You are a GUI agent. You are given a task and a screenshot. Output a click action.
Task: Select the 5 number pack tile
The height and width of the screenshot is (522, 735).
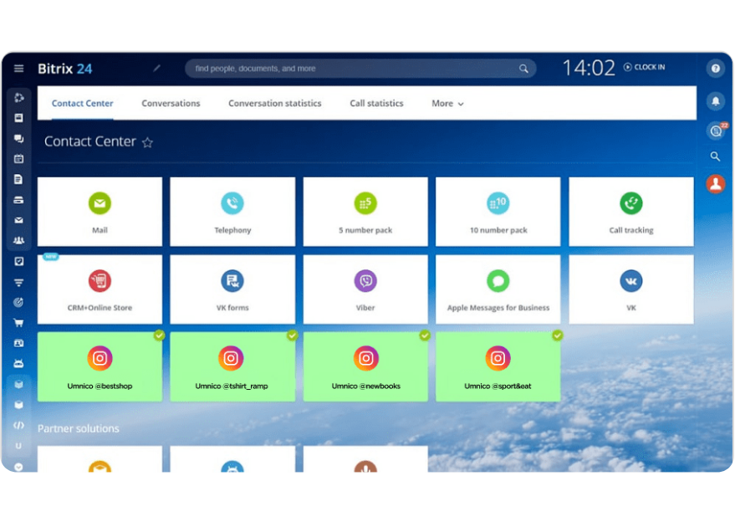click(x=365, y=212)
